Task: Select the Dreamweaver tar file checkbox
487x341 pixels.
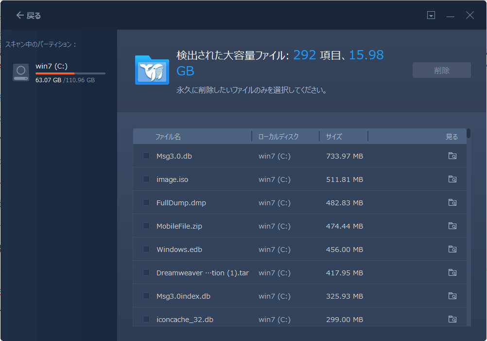Action: click(146, 273)
